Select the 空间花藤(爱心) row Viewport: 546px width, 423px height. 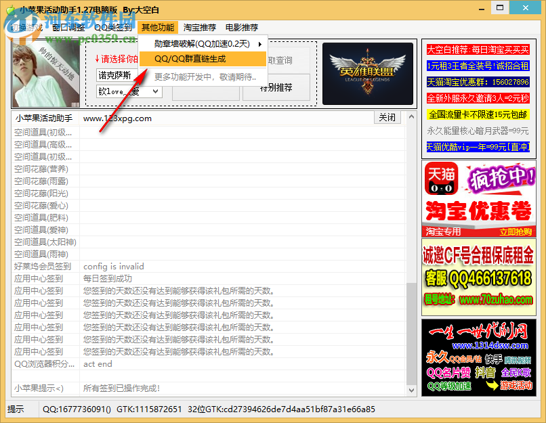209,206
